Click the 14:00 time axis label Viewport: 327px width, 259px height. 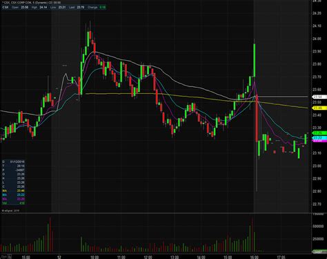(201, 257)
